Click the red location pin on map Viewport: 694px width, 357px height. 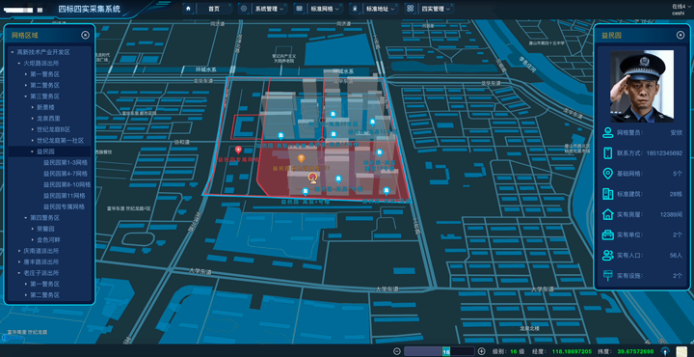(x=238, y=151)
